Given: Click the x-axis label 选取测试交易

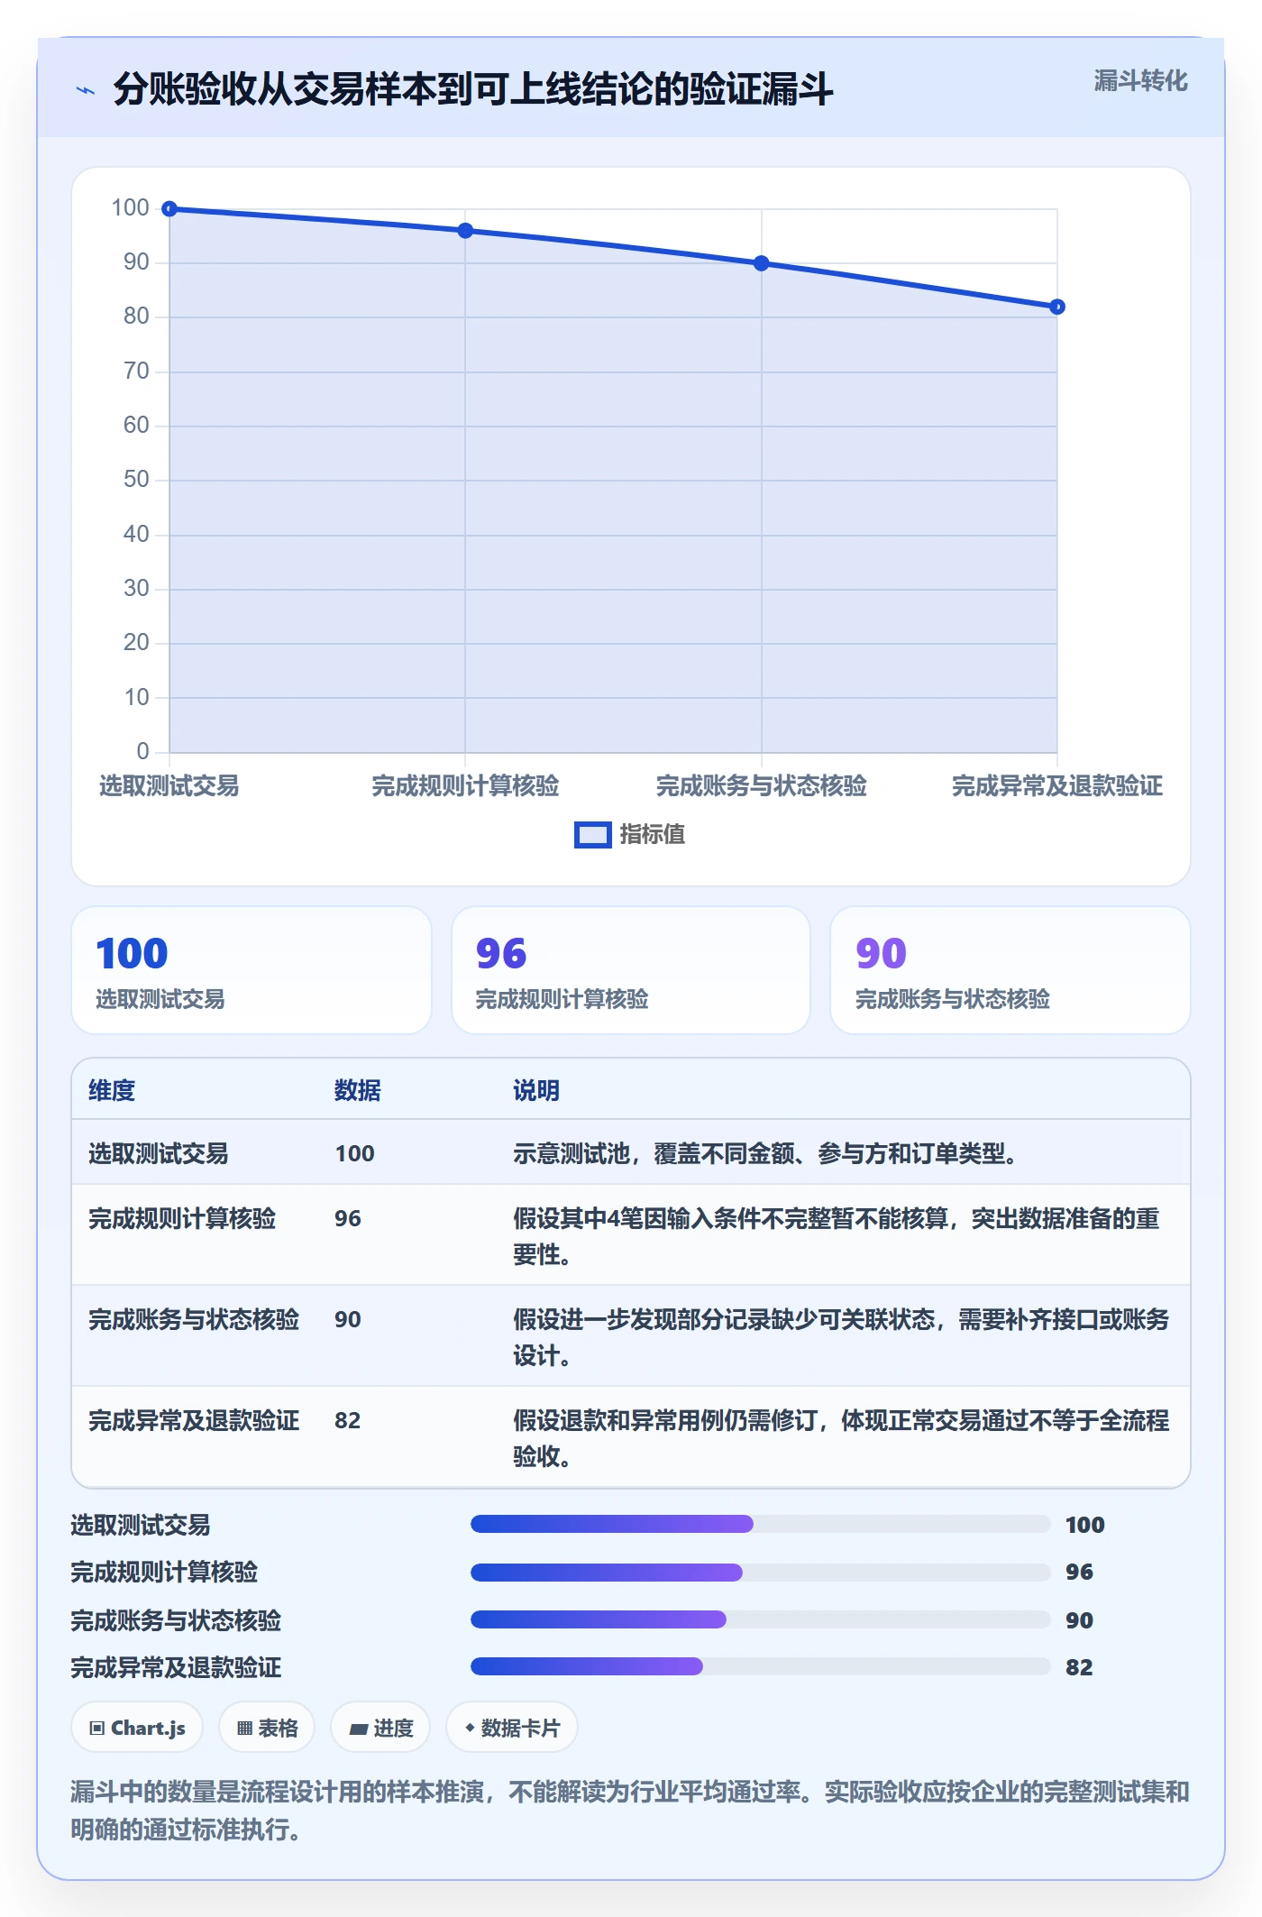Looking at the screenshot, I should tap(169, 786).
